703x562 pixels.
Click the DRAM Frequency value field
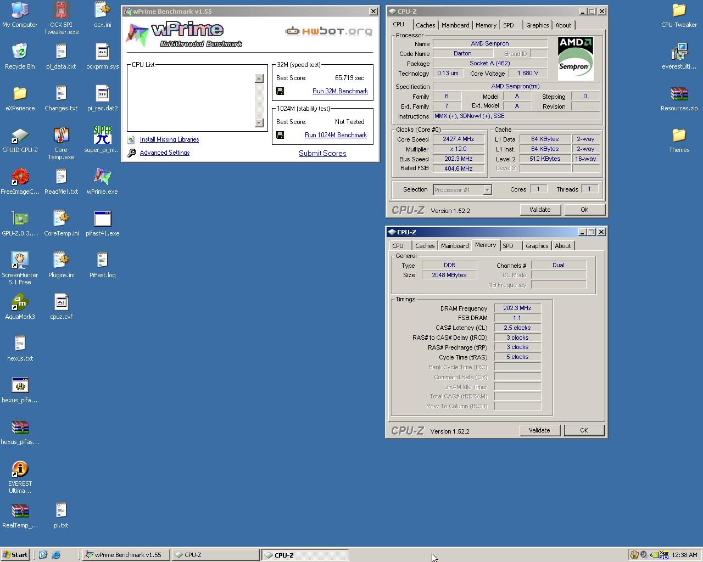(517, 308)
